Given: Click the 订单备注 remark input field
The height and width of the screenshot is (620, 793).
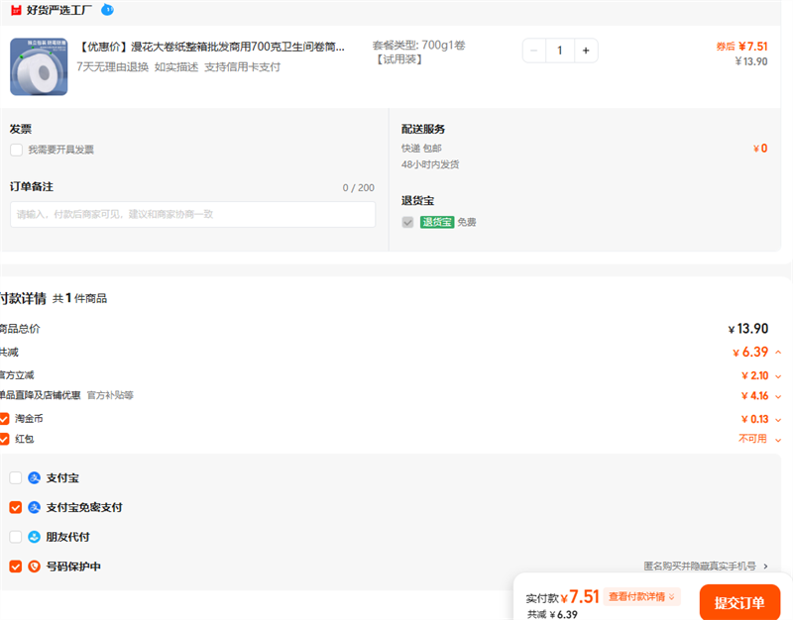Looking at the screenshot, I should 193,215.
